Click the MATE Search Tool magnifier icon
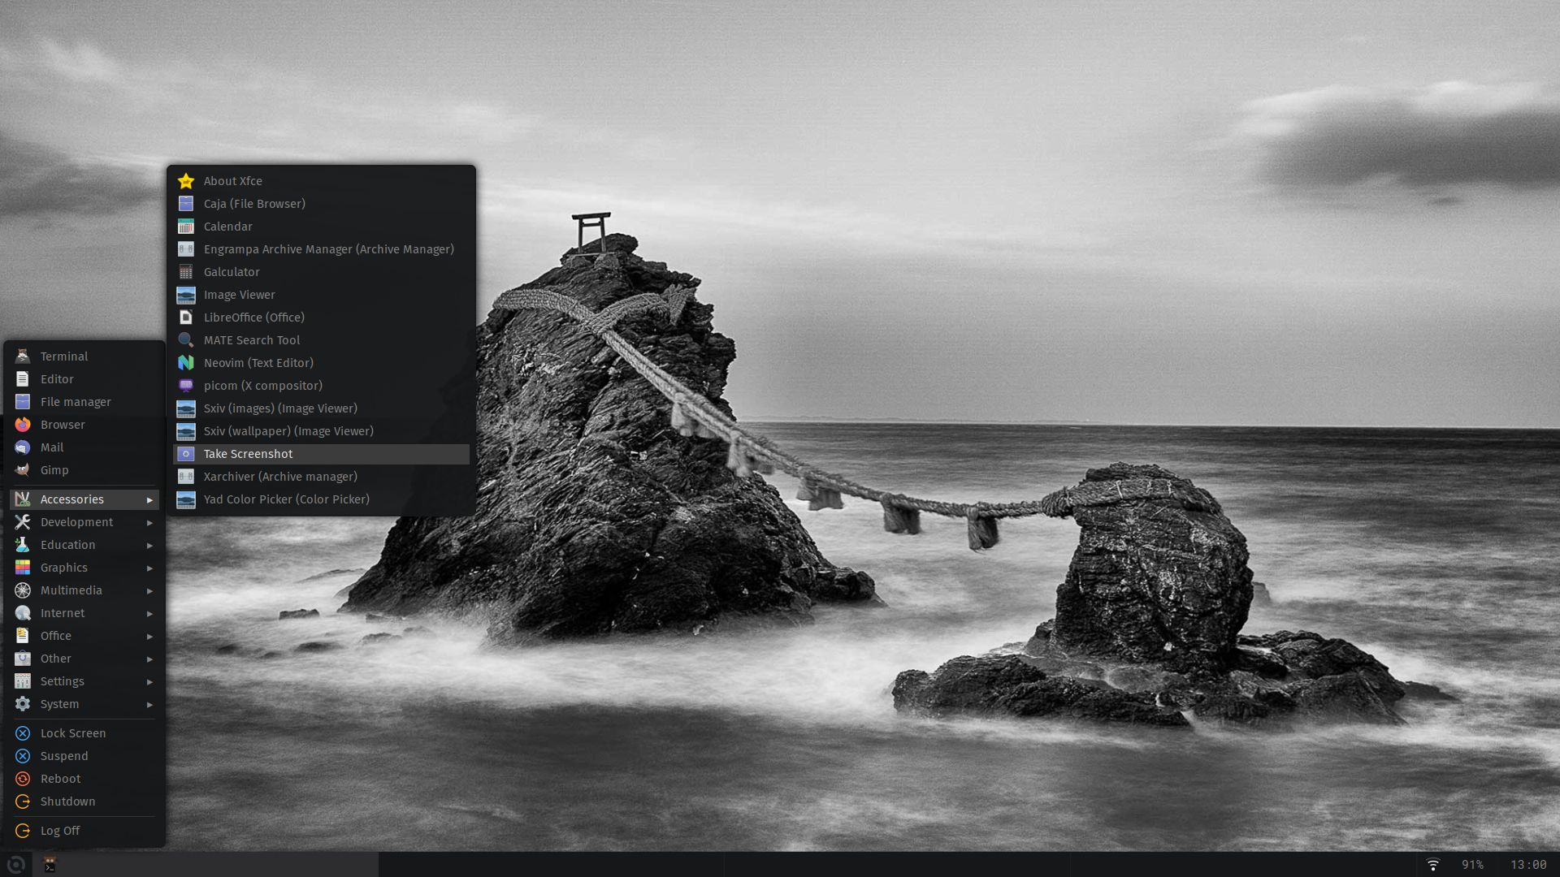This screenshot has height=877, width=1560. pos(186,340)
